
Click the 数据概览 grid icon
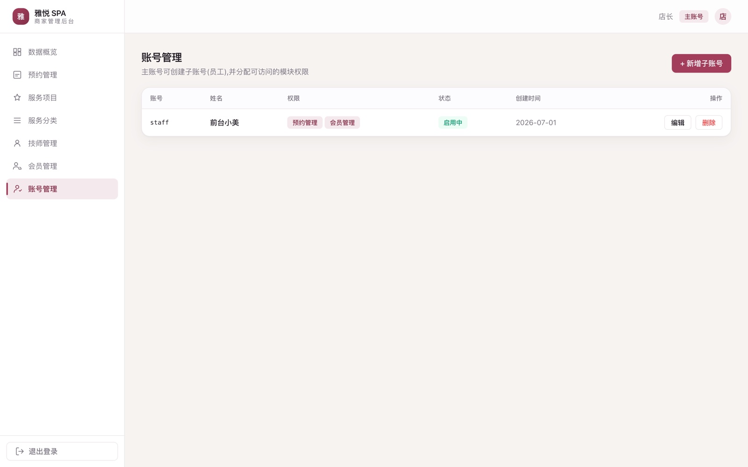coord(17,52)
